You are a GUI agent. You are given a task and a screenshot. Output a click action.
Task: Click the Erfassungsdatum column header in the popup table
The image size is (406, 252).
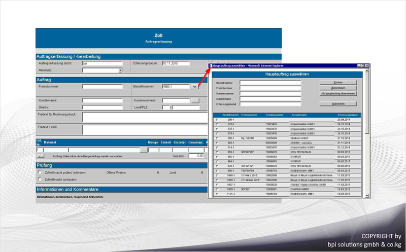click(348, 115)
